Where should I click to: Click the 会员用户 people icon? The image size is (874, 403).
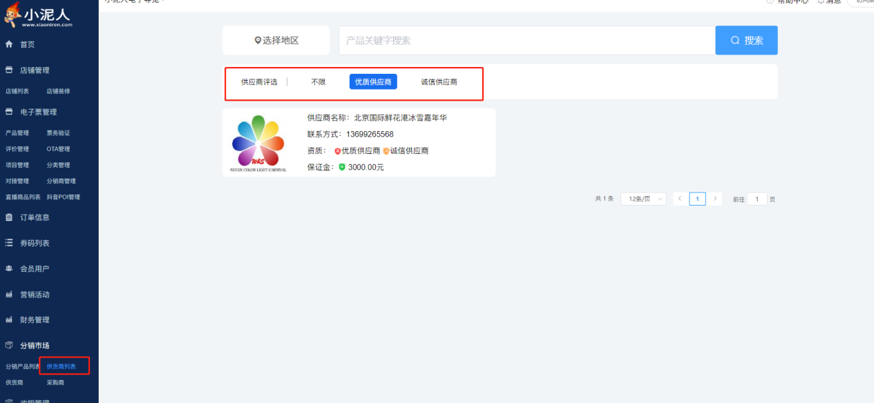[x=9, y=268]
